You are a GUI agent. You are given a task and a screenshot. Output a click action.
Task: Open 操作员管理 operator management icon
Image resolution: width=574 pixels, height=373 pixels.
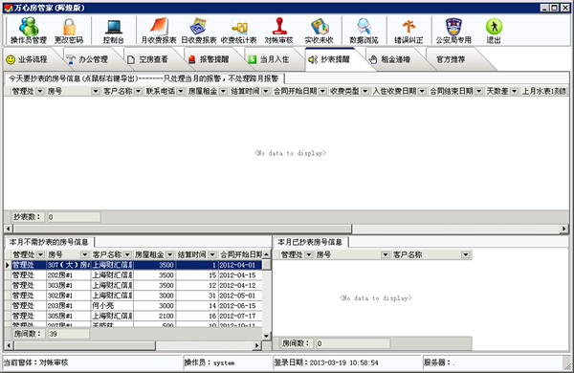tap(29, 31)
